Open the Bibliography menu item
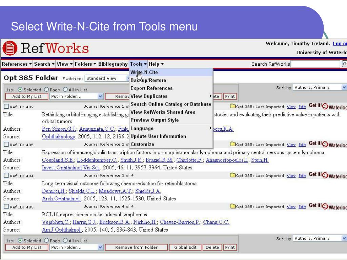Image resolution: width=347 pixels, height=260 pixels. point(113,64)
